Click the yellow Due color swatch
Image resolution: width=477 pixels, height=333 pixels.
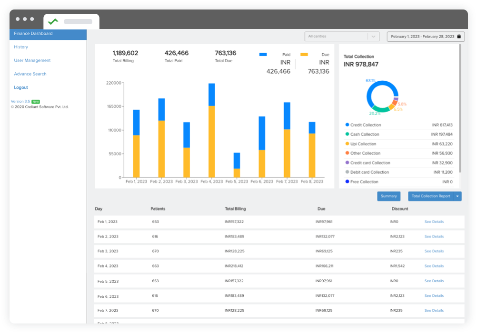(304, 54)
